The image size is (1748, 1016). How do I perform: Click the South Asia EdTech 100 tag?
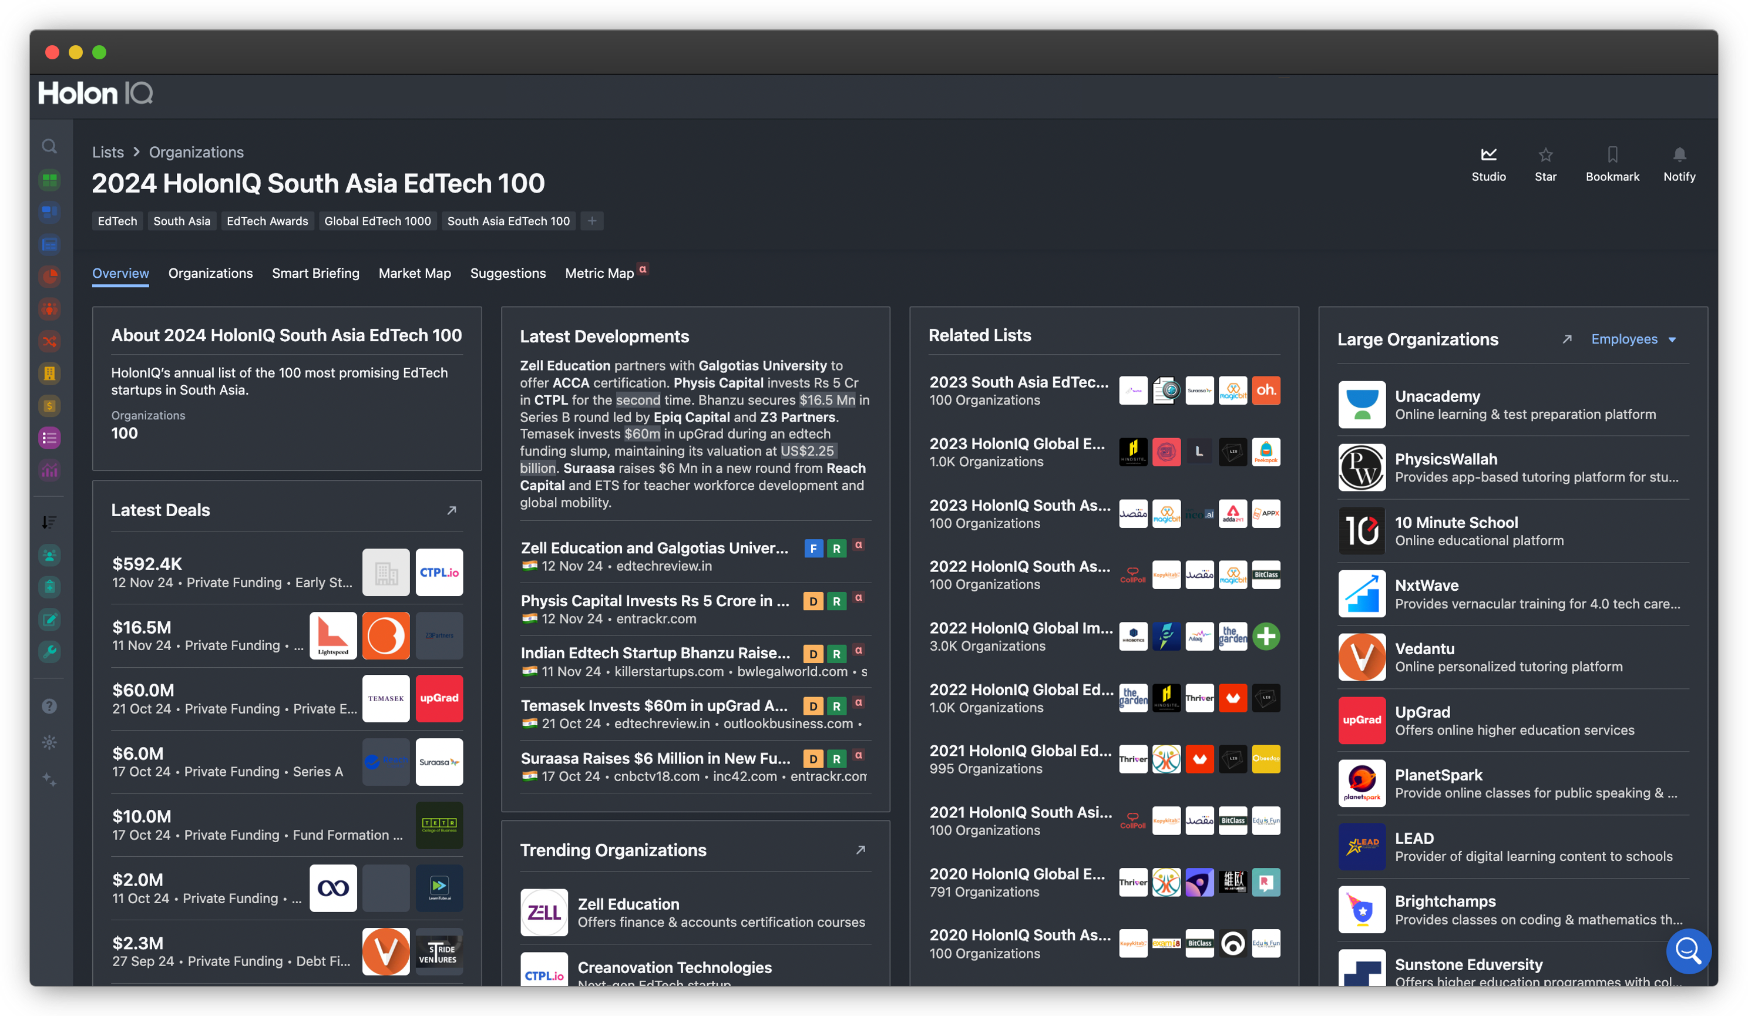coord(509,221)
